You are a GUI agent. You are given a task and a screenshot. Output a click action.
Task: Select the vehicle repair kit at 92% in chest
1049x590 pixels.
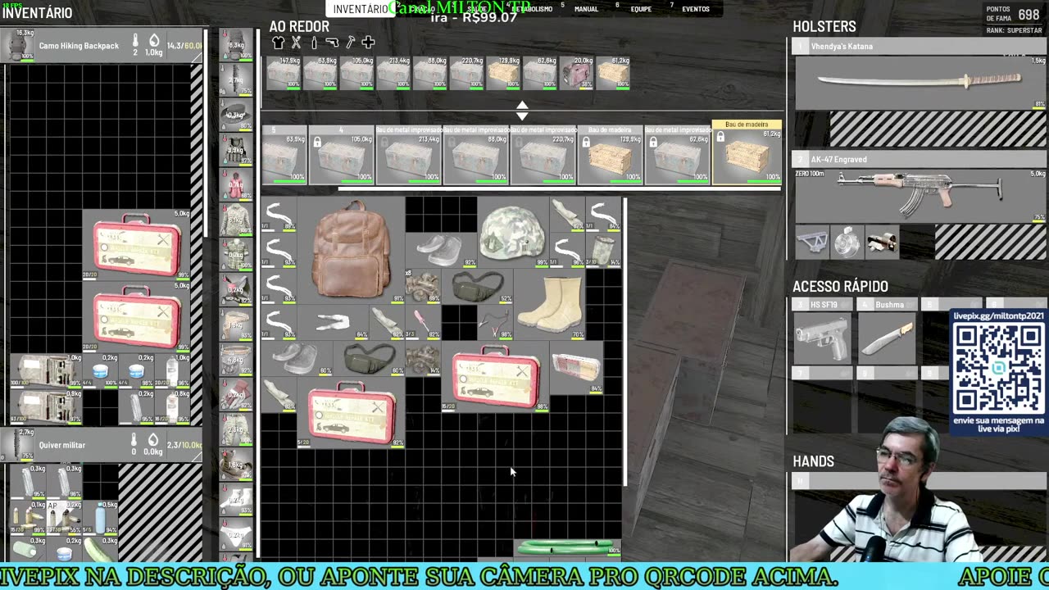[352, 412]
